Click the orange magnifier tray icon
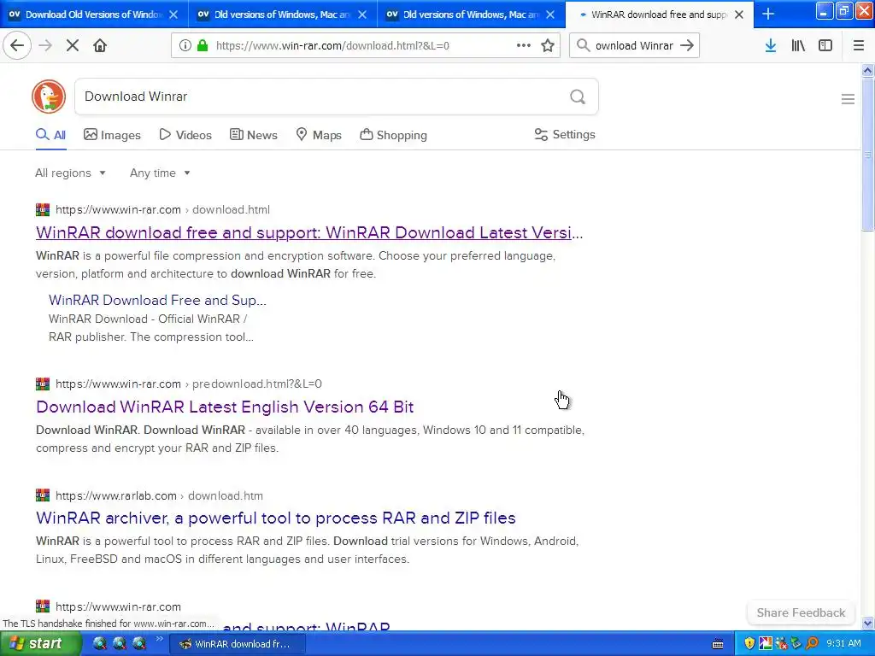Image resolution: width=875 pixels, height=656 pixels. click(812, 644)
